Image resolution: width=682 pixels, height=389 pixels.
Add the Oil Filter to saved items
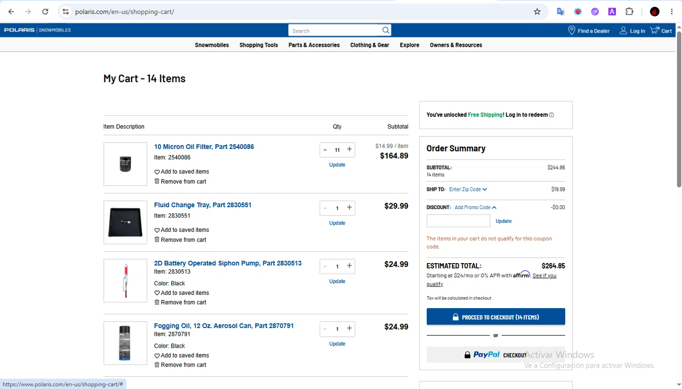pyautogui.click(x=182, y=172)
